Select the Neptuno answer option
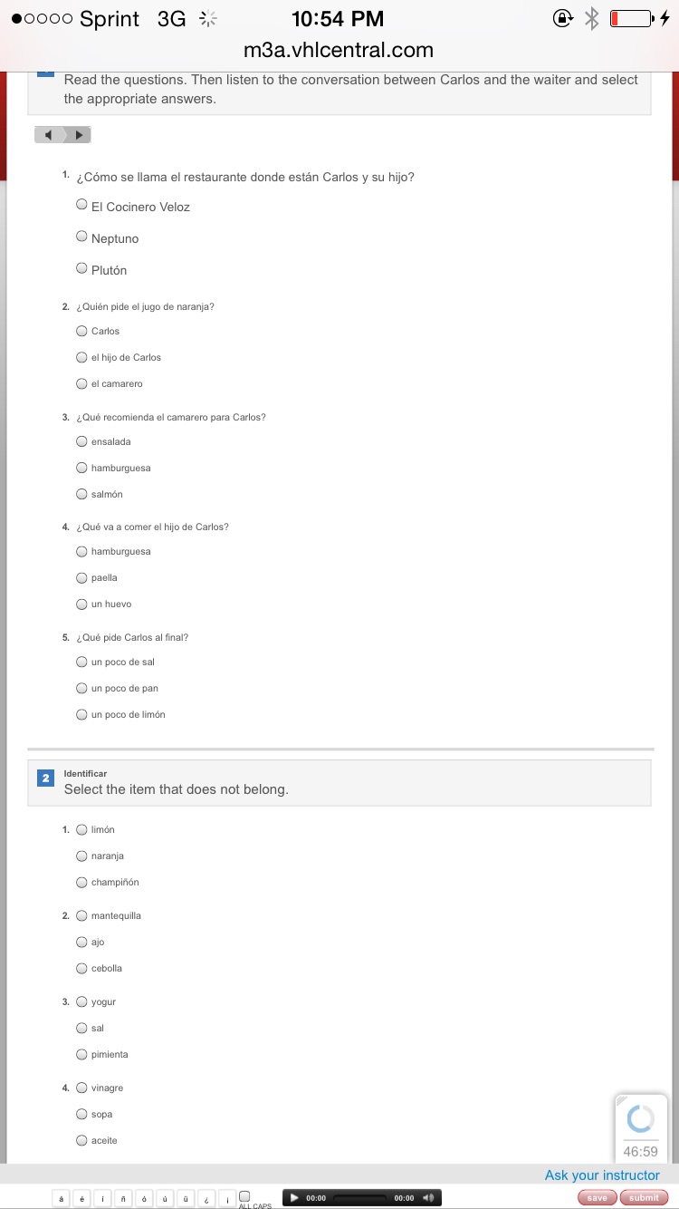The height and width of the screenshot is (1209, 679). pos(82,237)
